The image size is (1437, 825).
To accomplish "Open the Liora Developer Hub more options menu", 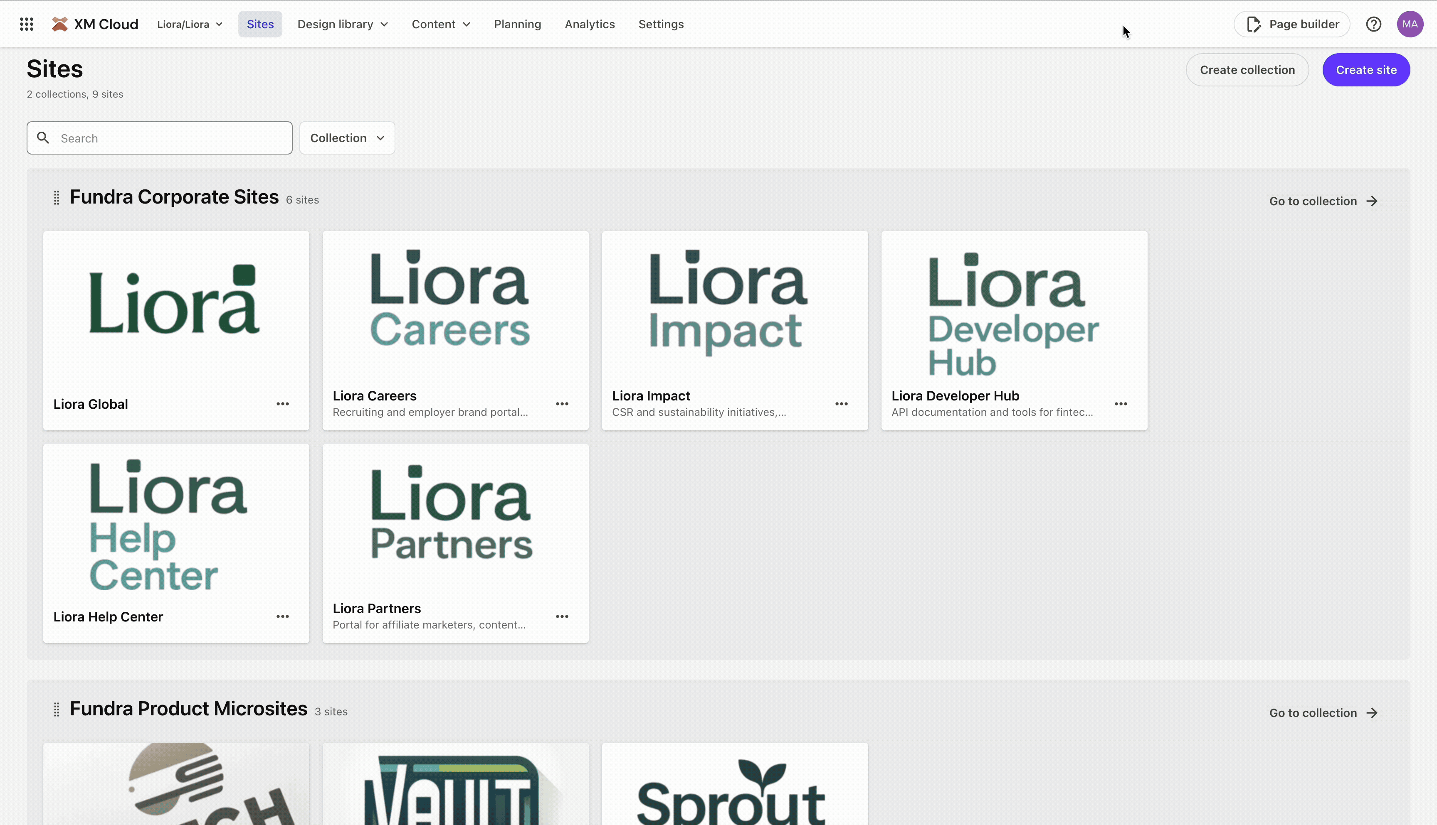I will (1121, 404).
